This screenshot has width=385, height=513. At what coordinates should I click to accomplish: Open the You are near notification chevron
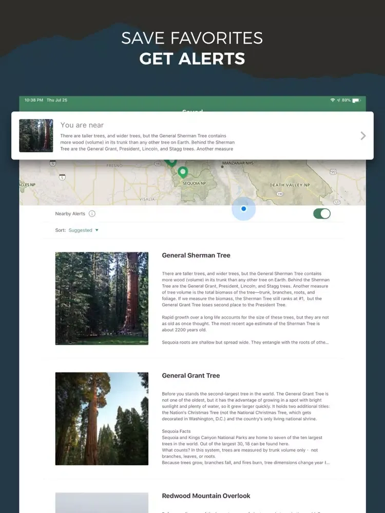[x=363, y=136]
